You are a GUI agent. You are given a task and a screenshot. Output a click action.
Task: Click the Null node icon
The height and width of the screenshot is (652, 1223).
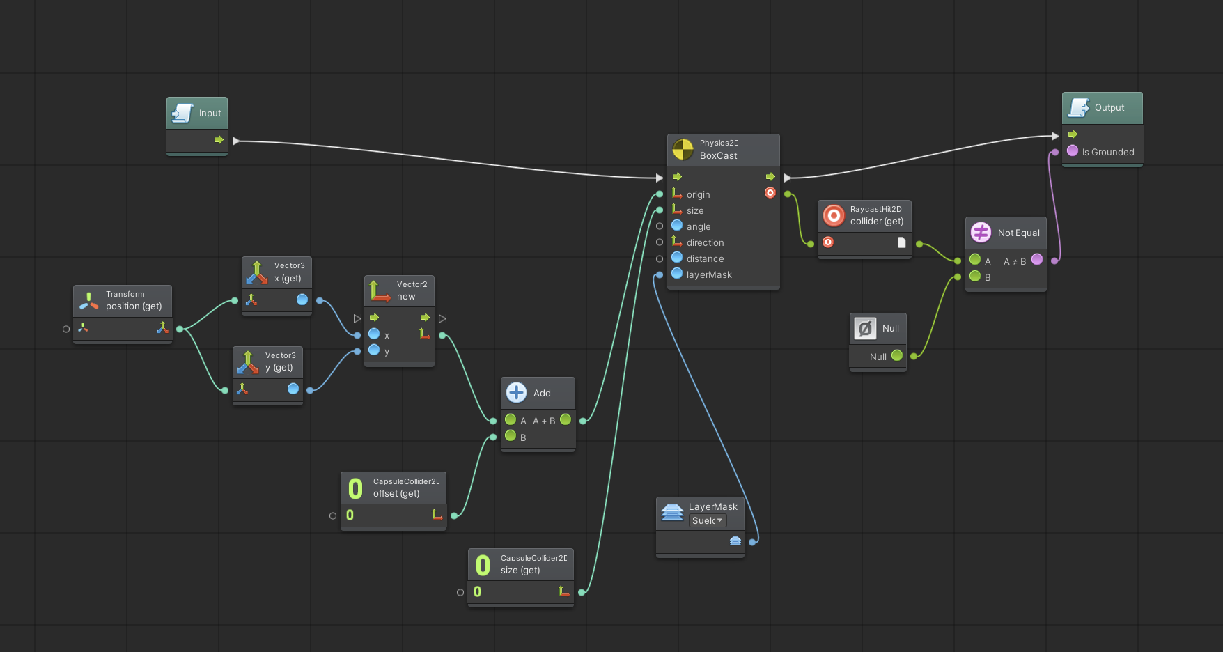pyautogui.click(x=865, y=328)
